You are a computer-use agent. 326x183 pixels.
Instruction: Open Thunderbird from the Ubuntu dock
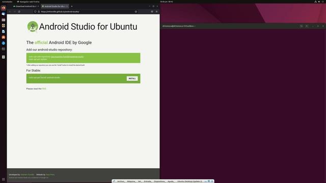click(4, 14)
